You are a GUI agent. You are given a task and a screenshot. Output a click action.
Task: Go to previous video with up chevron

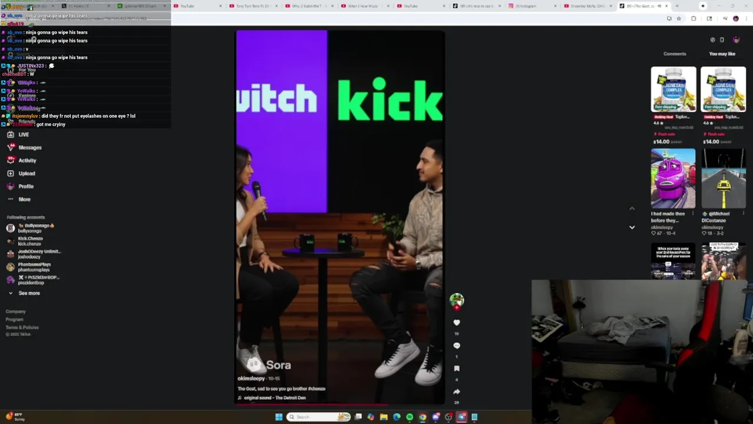pyautogui.click(x=632, y=208)
